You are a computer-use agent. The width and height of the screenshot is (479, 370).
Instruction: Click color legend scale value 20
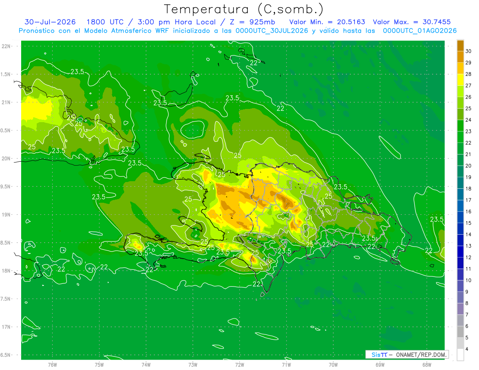click(x=468, y=166)
